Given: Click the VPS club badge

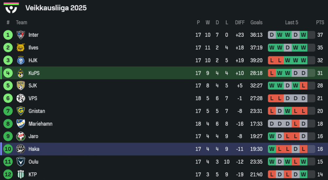Looking at the screenshot, I should pyautogui.click(x=21, y=98).
